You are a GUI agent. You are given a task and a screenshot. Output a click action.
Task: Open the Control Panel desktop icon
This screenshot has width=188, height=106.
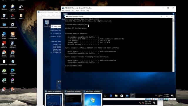click(4, 26)
